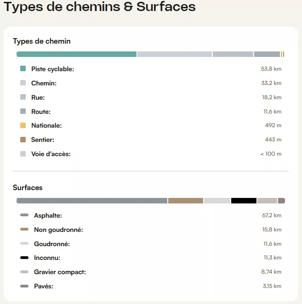Select the black Inconnu legend pill

coord(24,258)
